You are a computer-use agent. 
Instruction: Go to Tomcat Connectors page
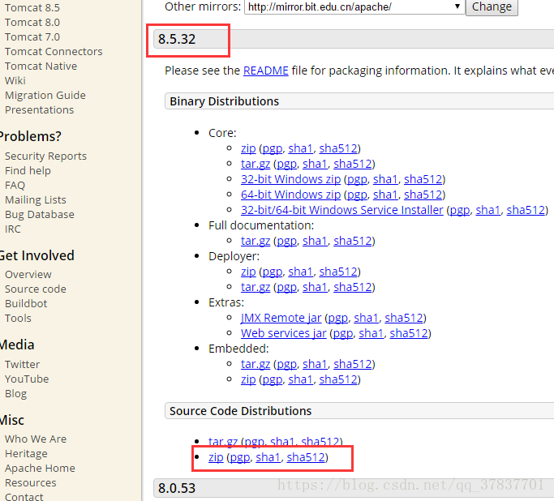point(54,52)
